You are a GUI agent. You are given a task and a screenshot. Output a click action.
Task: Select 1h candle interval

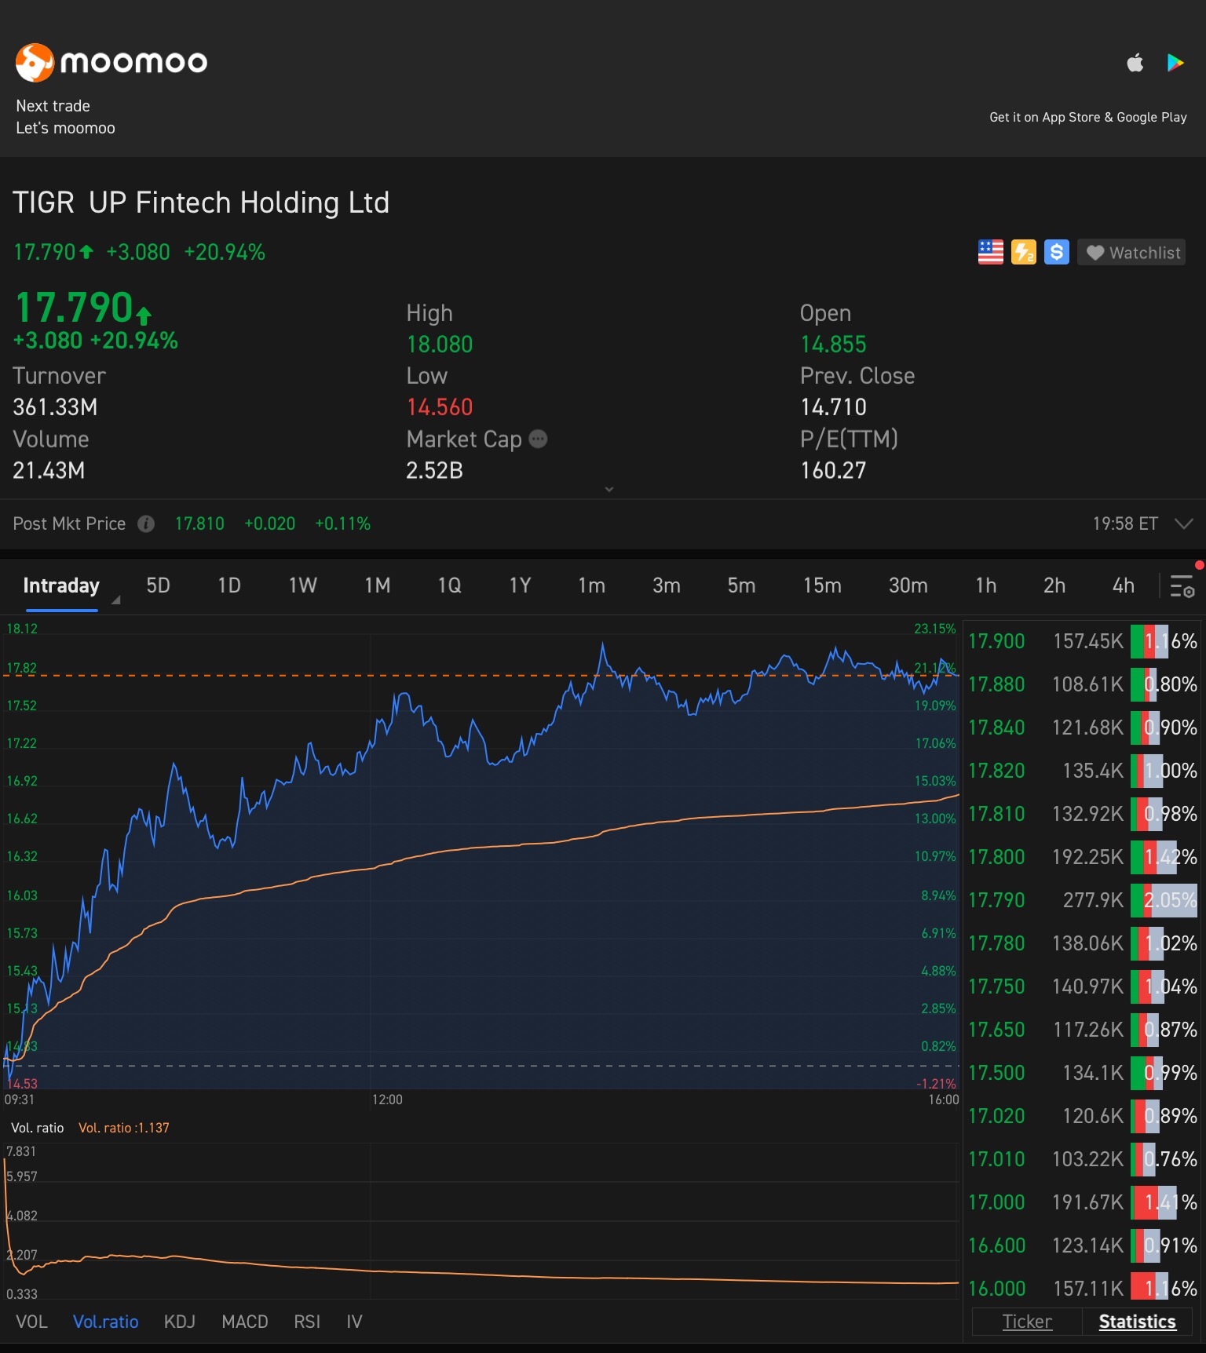click(x=986, y=585)
